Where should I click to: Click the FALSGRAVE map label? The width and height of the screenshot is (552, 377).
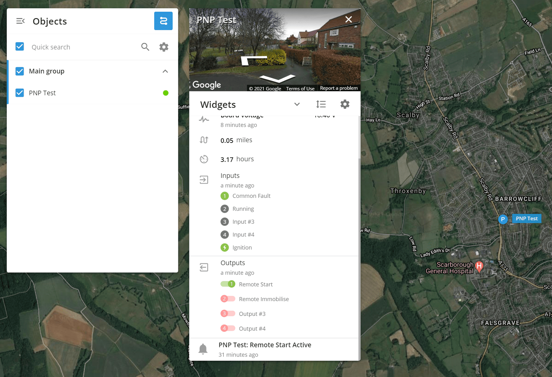point(500,323)
